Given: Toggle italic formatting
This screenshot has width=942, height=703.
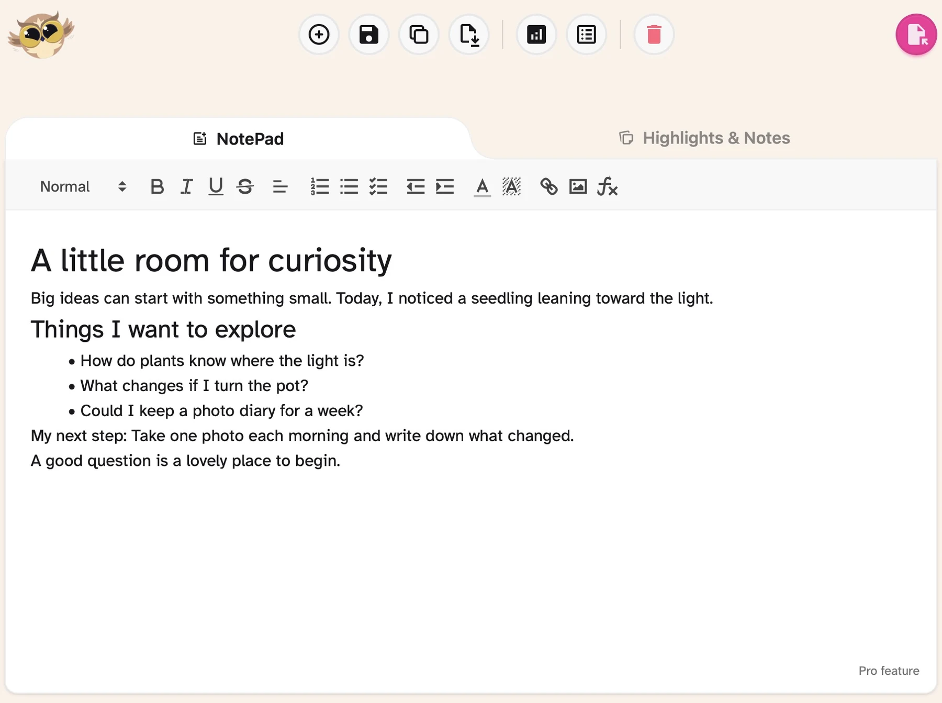Looking at the screenshot, I should click(x=186, y=186).
